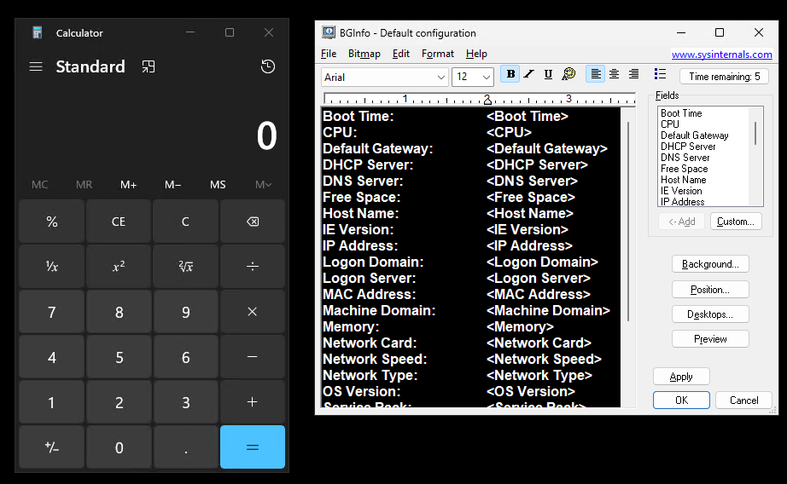Open the Edit menu in BGInfo
This screenshot has height=484, width=787.
[x=400, y=54]
